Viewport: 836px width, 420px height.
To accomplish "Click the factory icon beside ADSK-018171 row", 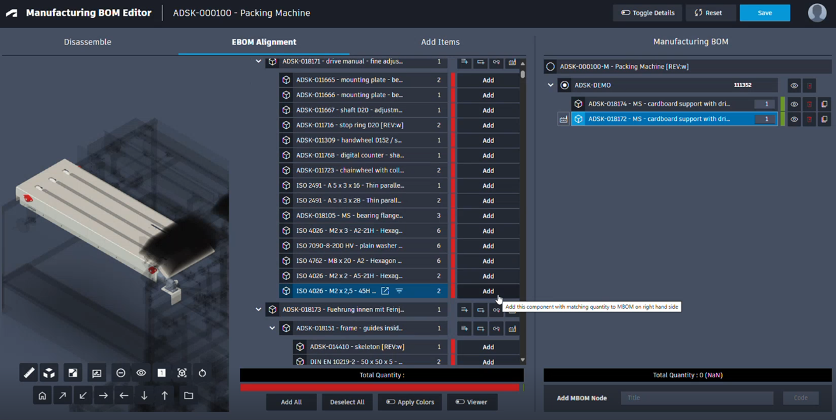I will pyautogui.click(x=513, y=62).
